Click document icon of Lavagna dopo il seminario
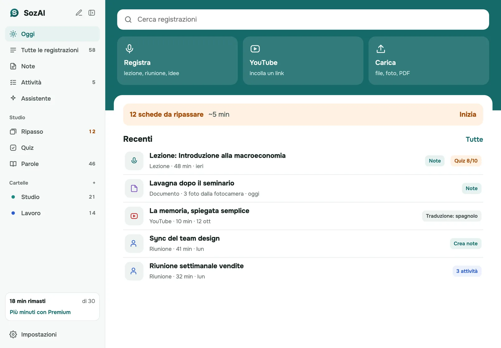The width and height of the screenshot is (501, 348). click(x=134, y=188)
